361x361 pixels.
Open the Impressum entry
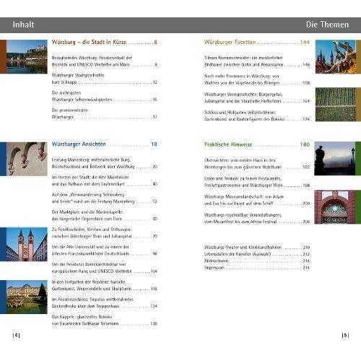coord(257,268)
